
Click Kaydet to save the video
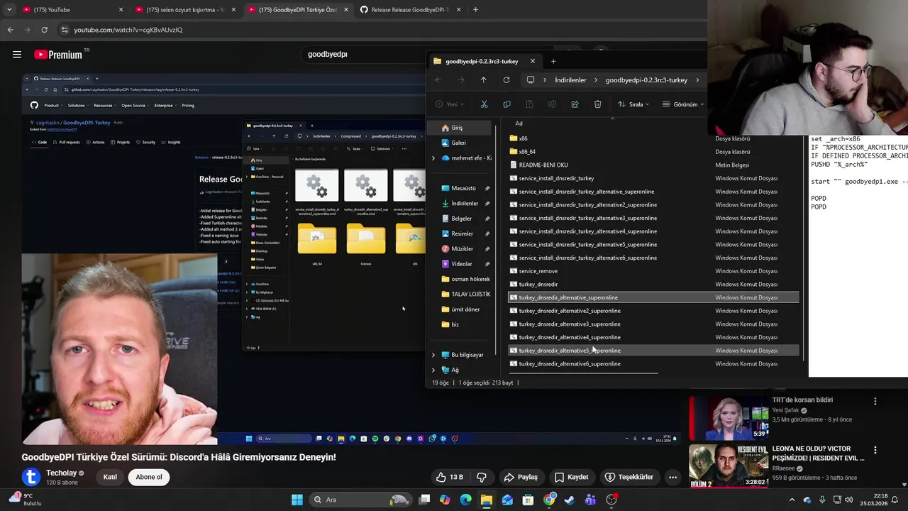tap(571, 477)
